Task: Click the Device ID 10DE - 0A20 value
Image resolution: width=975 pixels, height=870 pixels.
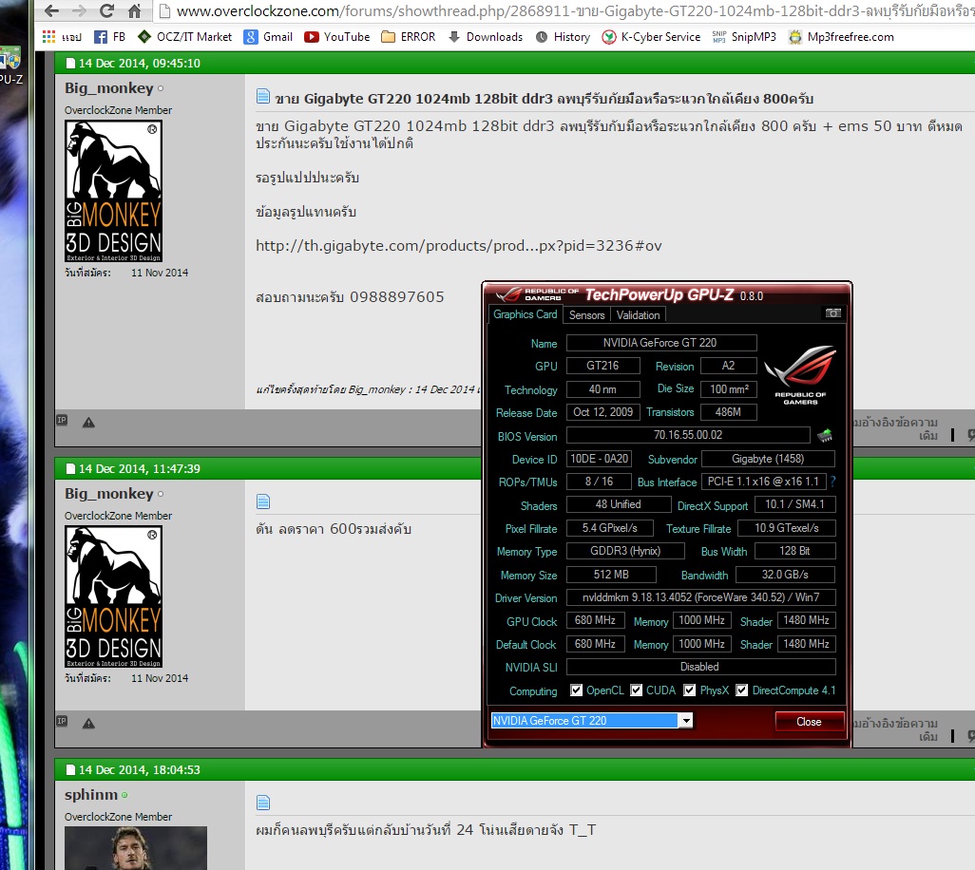Action: pyautogui.click(x=600, y=459)
